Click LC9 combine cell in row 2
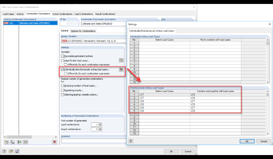Viewport: 273px width, 159px height. pos(216,98)
